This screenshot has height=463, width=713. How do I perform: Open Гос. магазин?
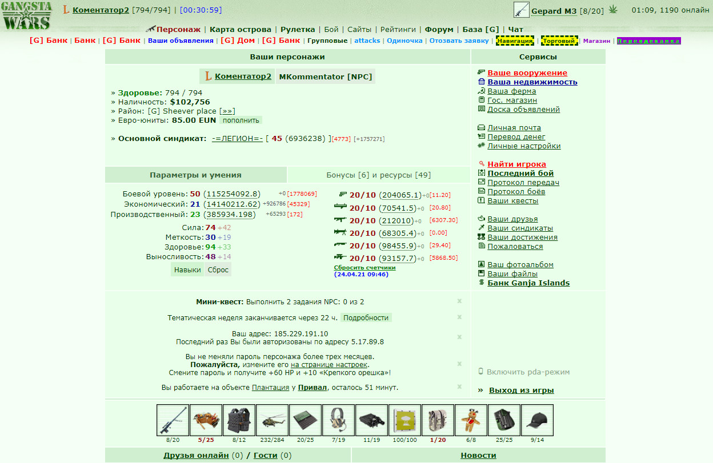[512, 100]
